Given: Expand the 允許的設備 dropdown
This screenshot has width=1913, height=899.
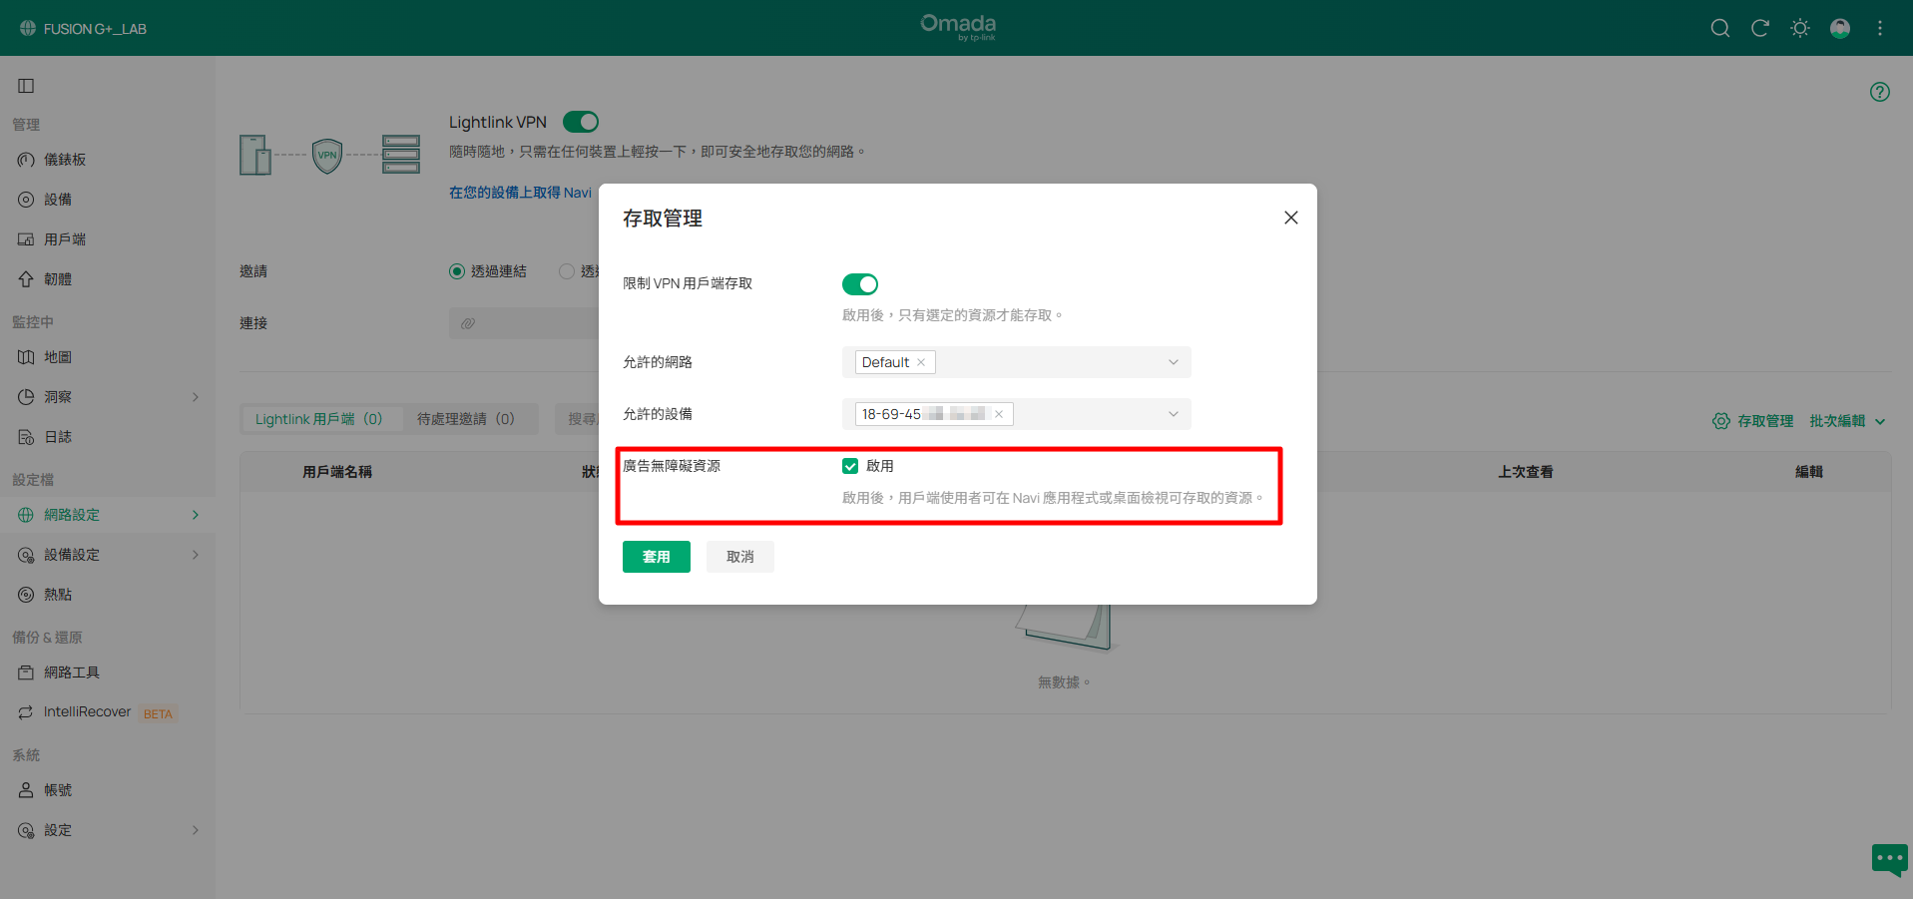Looking at the screenshot, I should pyautogui.click(x=1174, y=414).
